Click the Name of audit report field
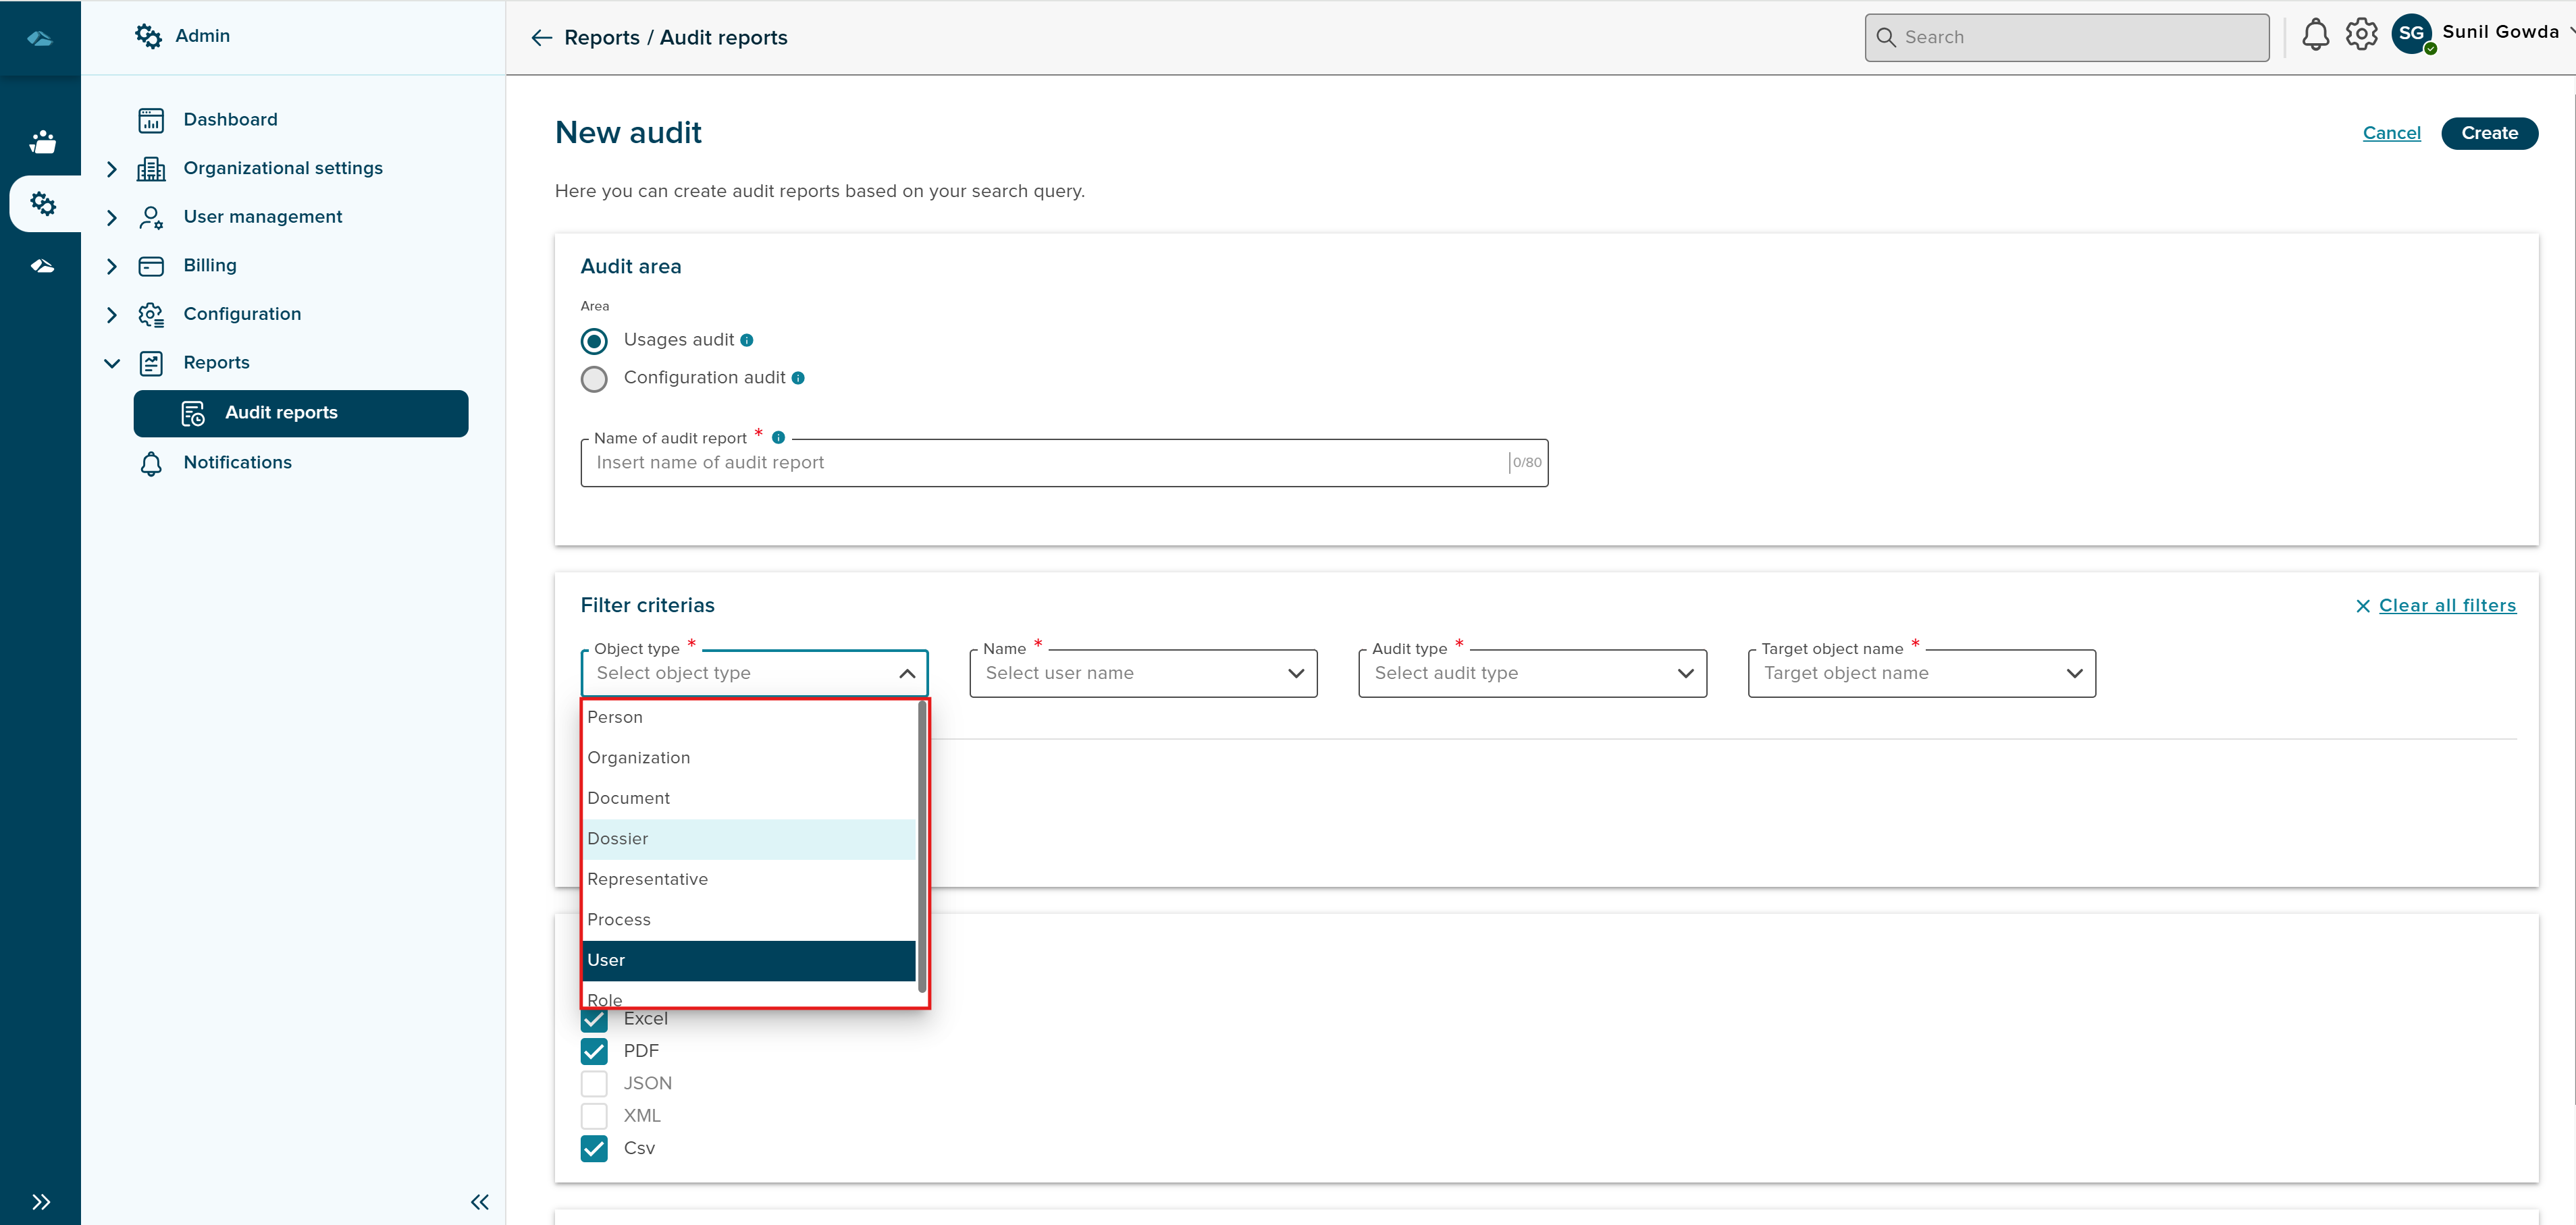The height and width of the screenshot is (1225, 2576). [x=1050, y=464]
